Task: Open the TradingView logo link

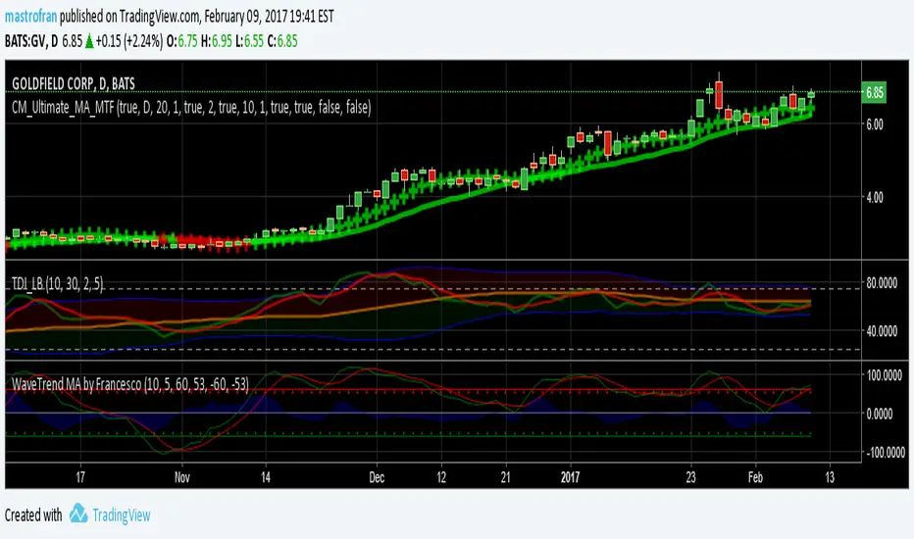Action: [x=110, y=514]
